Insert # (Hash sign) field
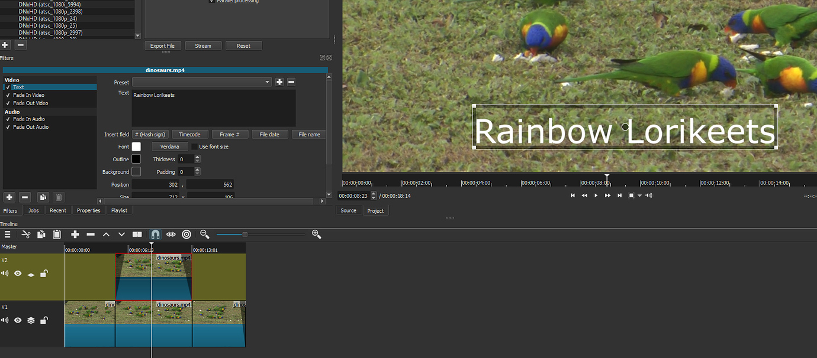 150,135
